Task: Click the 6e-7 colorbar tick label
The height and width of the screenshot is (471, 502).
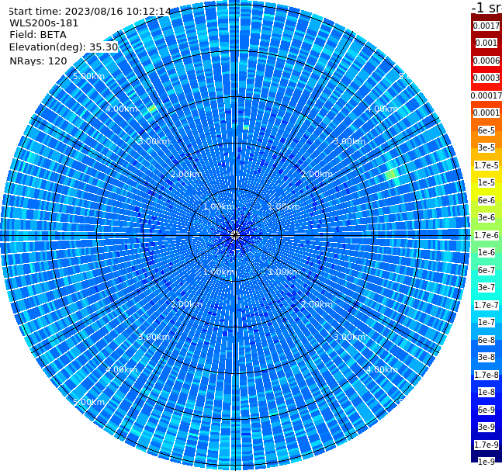Action: [x=486, y=270]
